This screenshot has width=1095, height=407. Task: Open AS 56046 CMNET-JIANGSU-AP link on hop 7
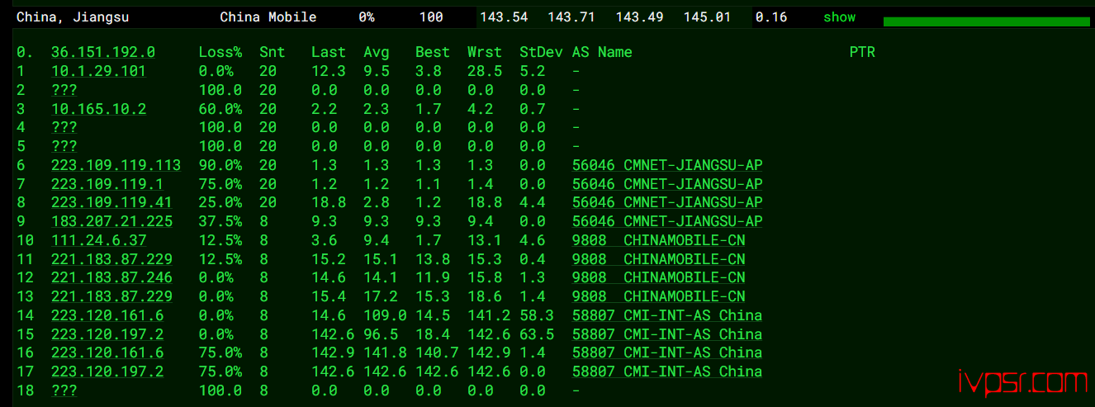[x=667, y=184]
